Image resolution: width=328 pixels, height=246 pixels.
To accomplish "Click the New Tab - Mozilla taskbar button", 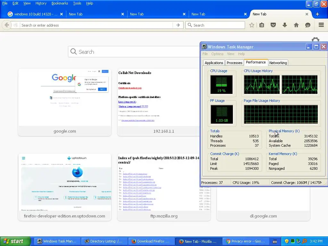I will 198,241.
